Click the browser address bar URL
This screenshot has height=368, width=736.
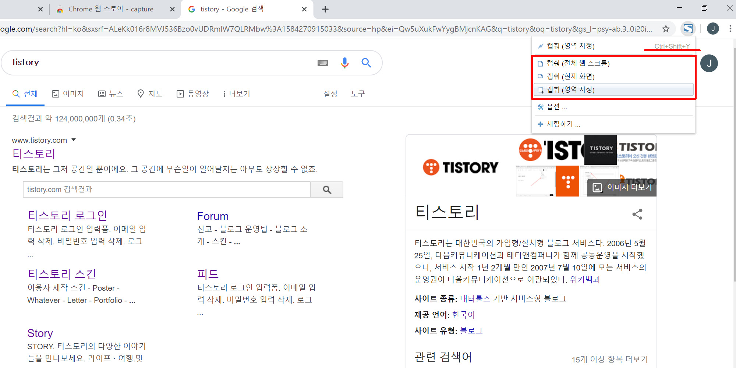coord(327,29)
